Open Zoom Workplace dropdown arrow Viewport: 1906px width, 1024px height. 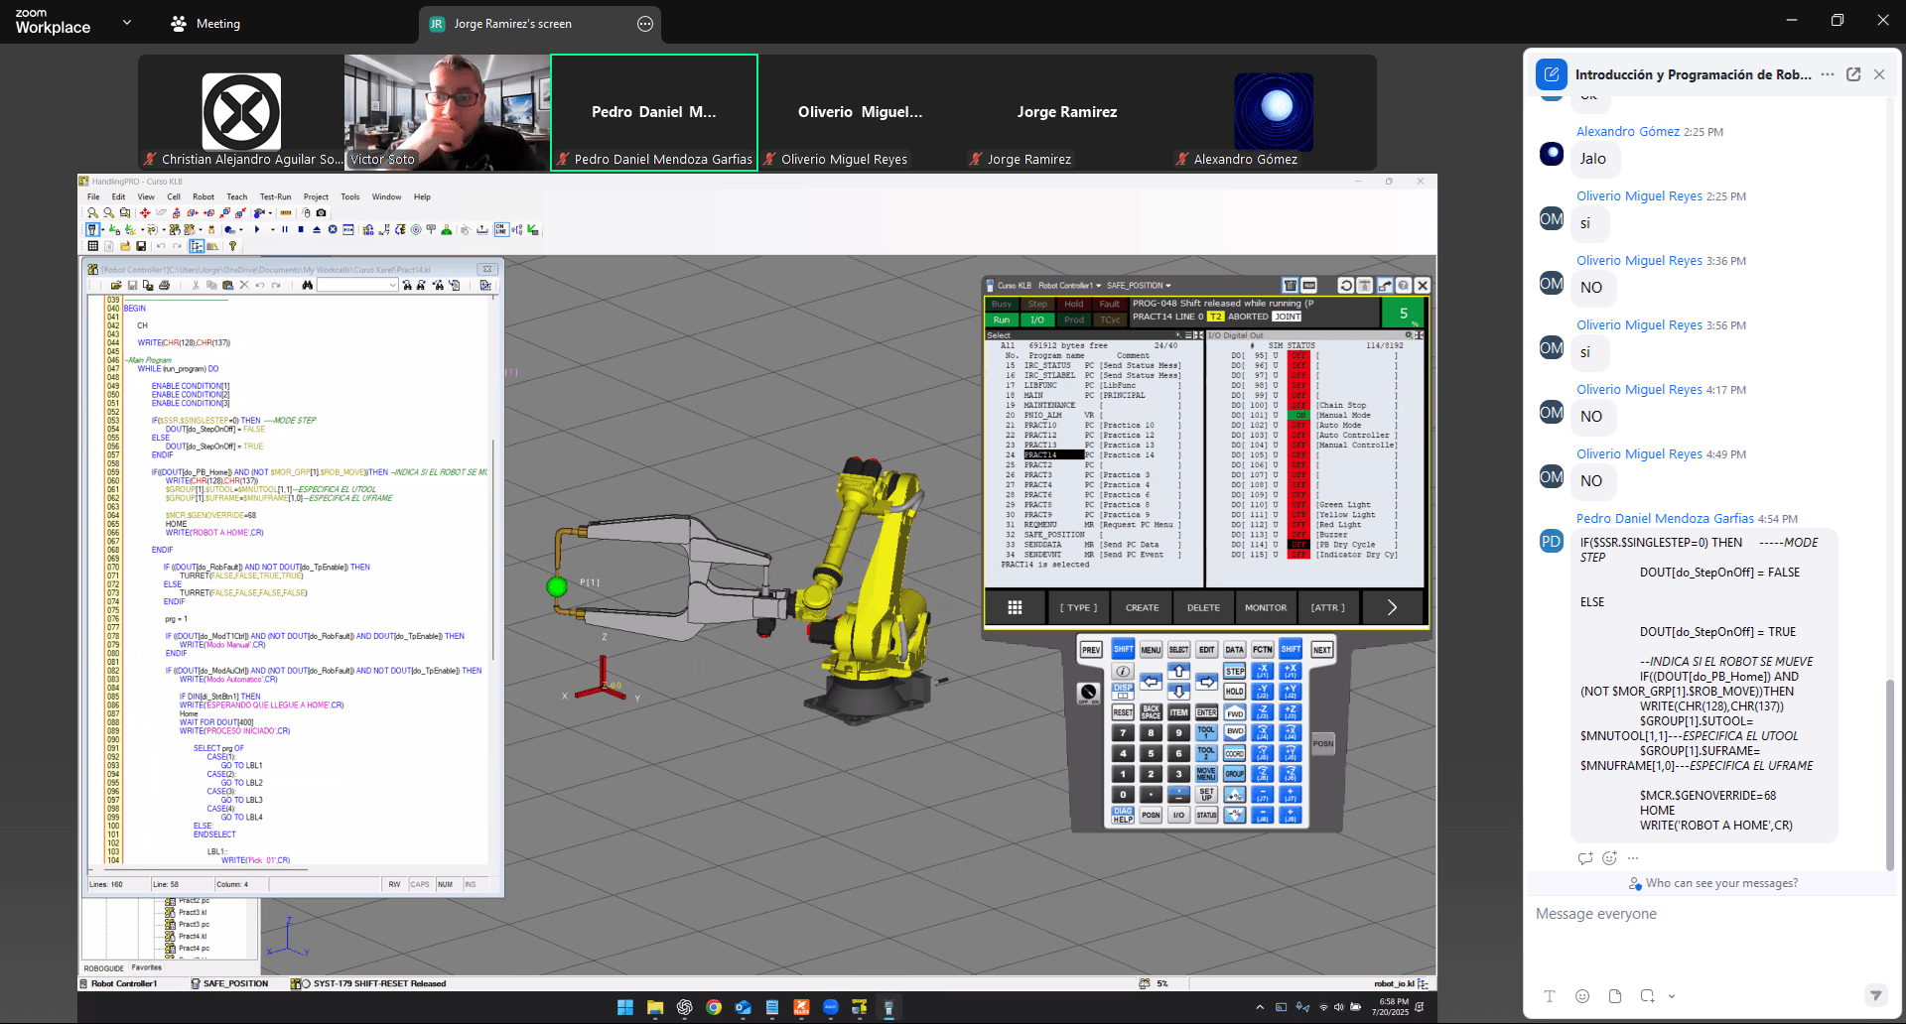(x=126, y=22)
